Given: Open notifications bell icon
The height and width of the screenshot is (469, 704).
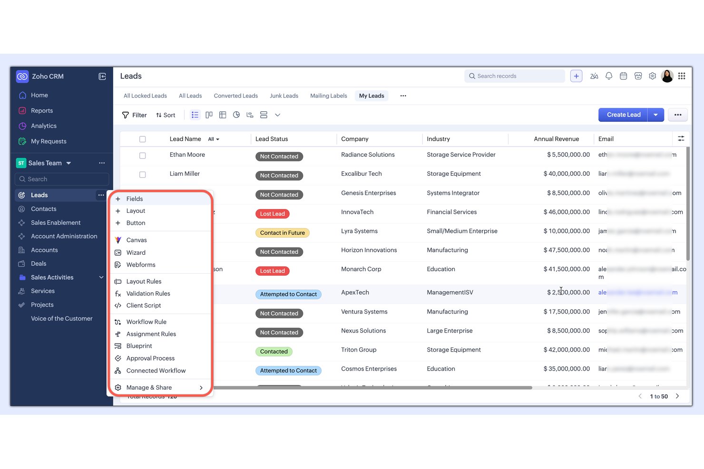Looking at the screenshot, I should coord(609,76).
